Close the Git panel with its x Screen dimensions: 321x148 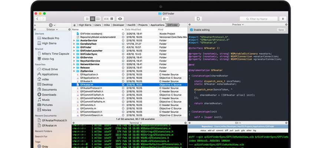[286, 123]
